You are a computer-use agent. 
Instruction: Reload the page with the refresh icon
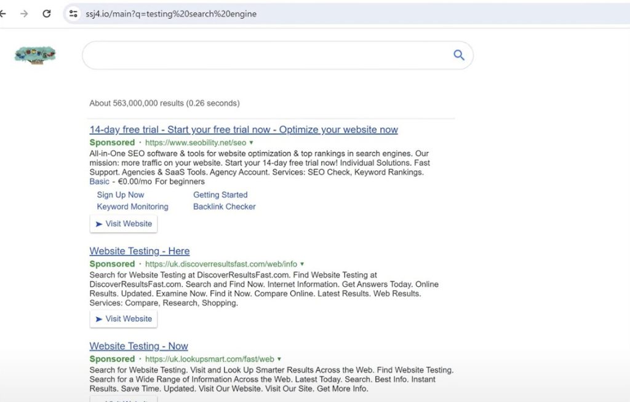[x=47, y=14]
